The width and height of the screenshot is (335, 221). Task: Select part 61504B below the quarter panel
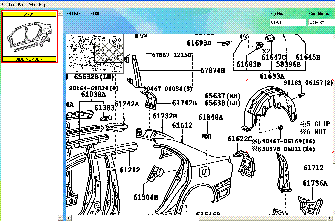[x=146, y=197]
